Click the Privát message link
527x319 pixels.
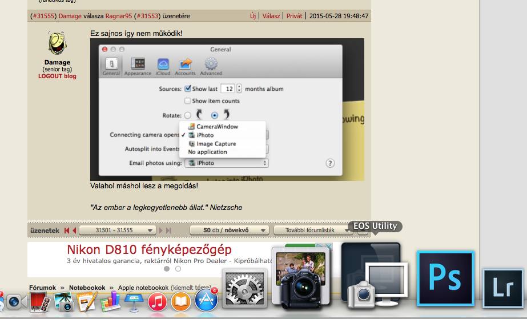(295, 16)
